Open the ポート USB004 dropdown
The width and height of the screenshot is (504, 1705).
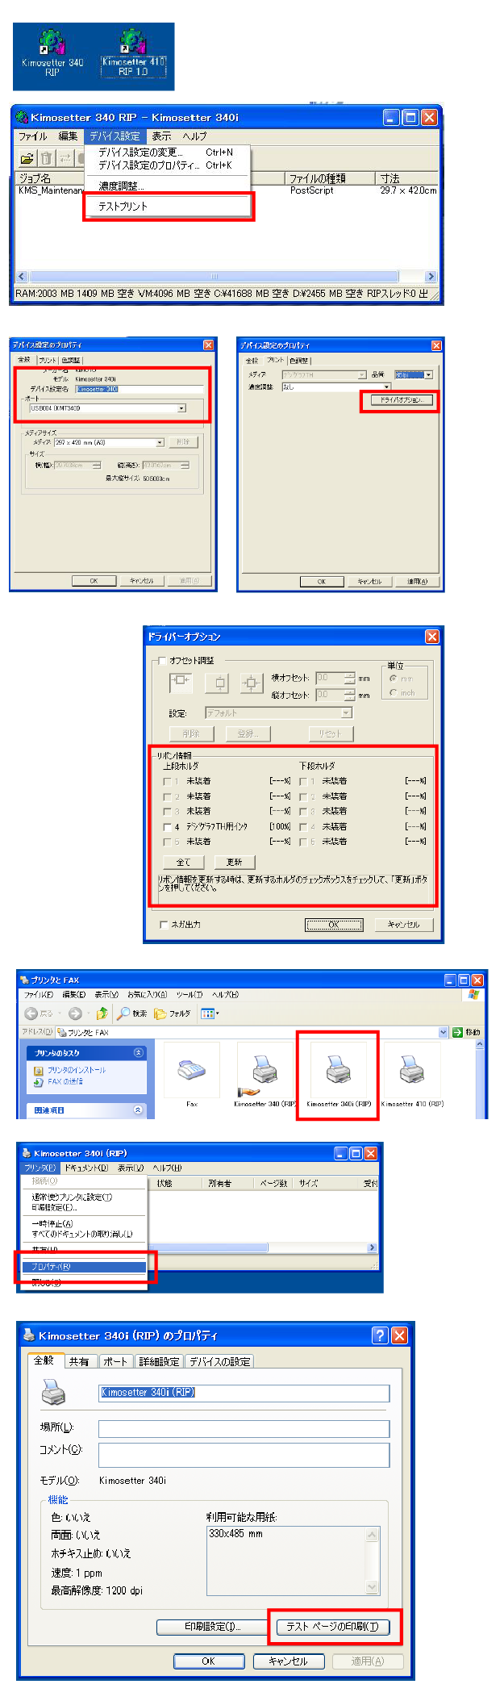tap(181, 408)
